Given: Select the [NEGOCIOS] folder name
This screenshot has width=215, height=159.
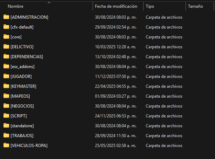Looking at the screenshot, I should 22,106.
